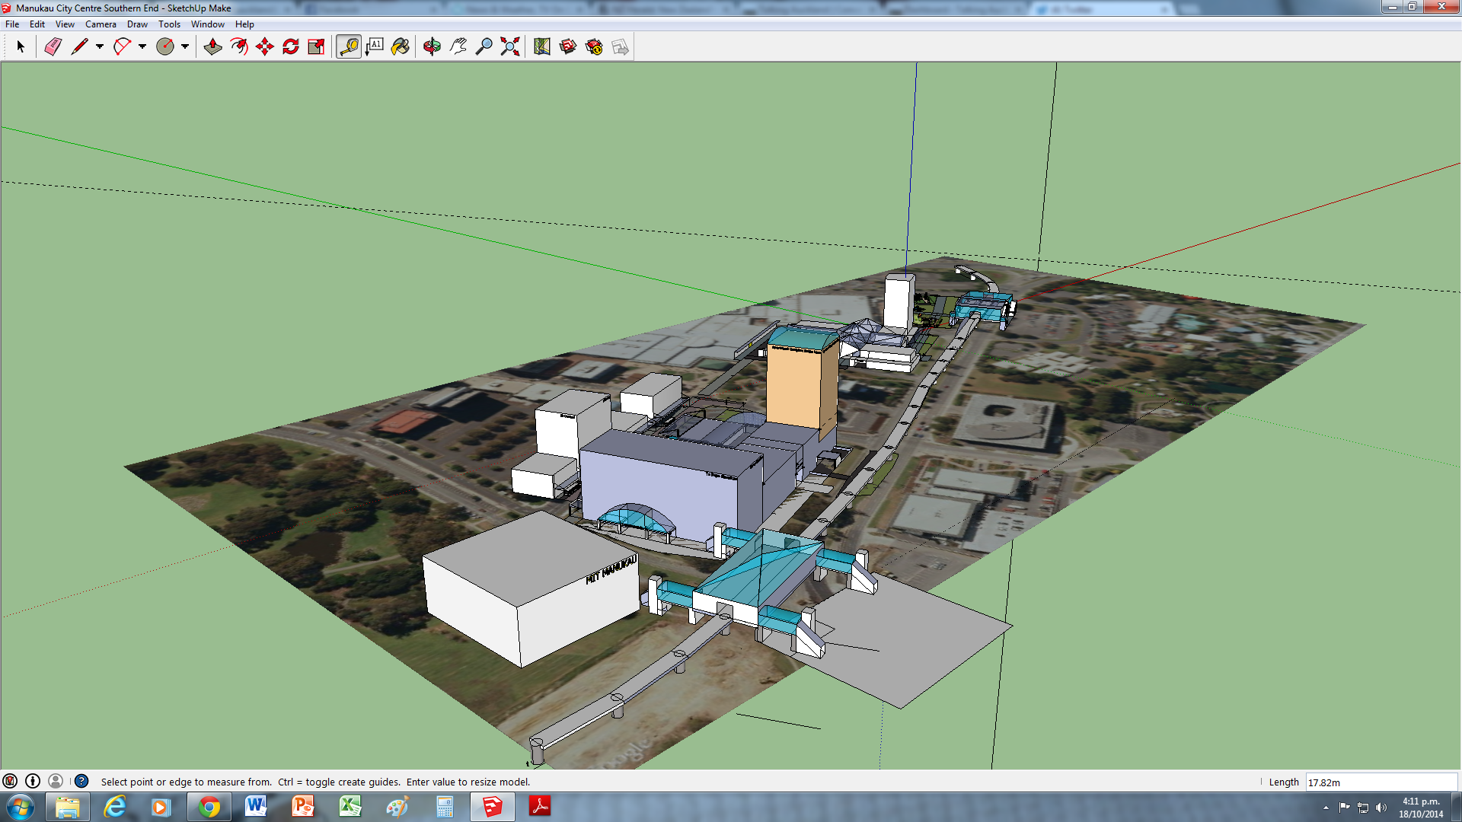The width and height of the screenshot is (1462, 822).
Task: Select the Orbit tool
Action: pos(432,47)
